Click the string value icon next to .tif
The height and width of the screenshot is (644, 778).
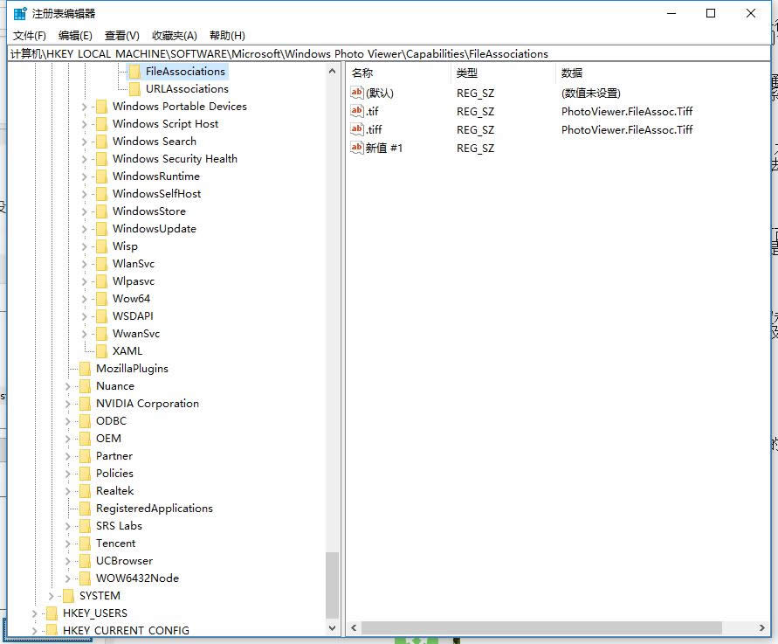(x=356, y=111)
